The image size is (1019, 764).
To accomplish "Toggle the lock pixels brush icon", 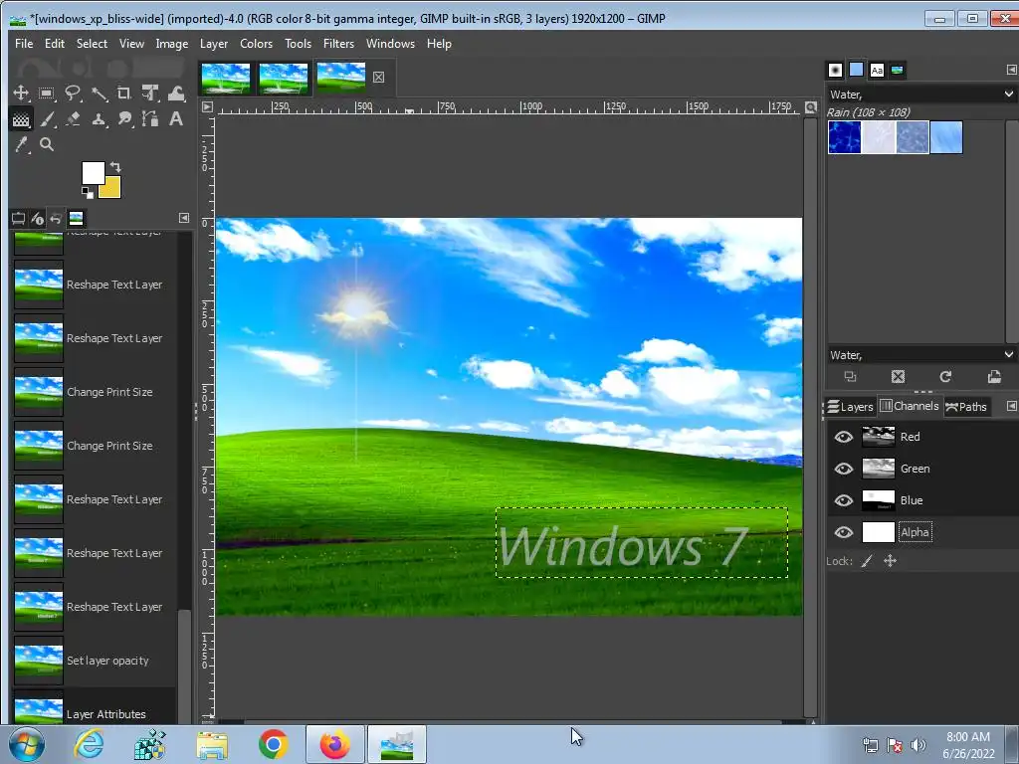I will coord(867,561).
